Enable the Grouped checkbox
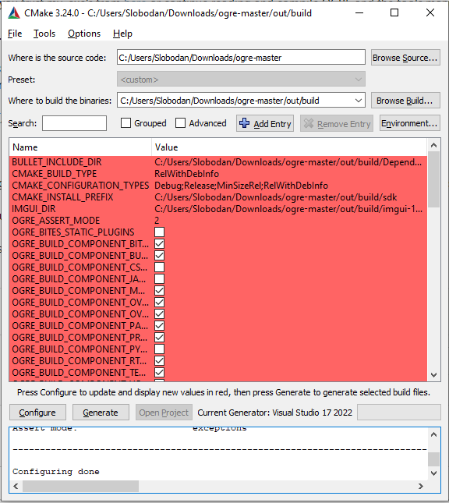The height and width of the screenshot is (503, 449). pos(126,123)
